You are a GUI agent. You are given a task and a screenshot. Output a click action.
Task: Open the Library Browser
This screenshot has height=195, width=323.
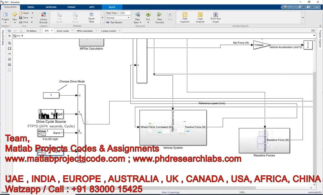point(43,17)
